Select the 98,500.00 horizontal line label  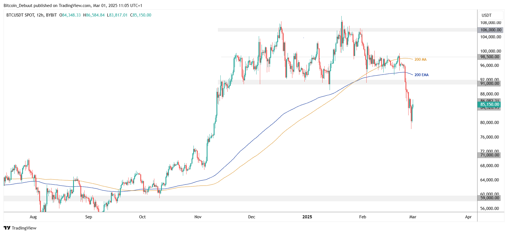tap(490, 57)
